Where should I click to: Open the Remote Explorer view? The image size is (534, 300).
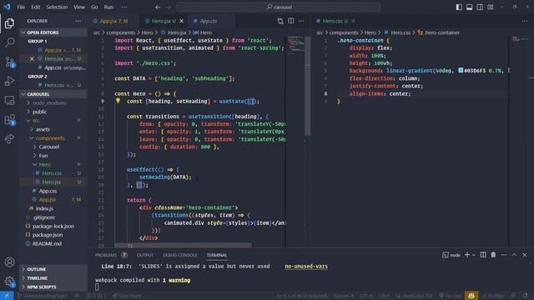click(9, 100)
